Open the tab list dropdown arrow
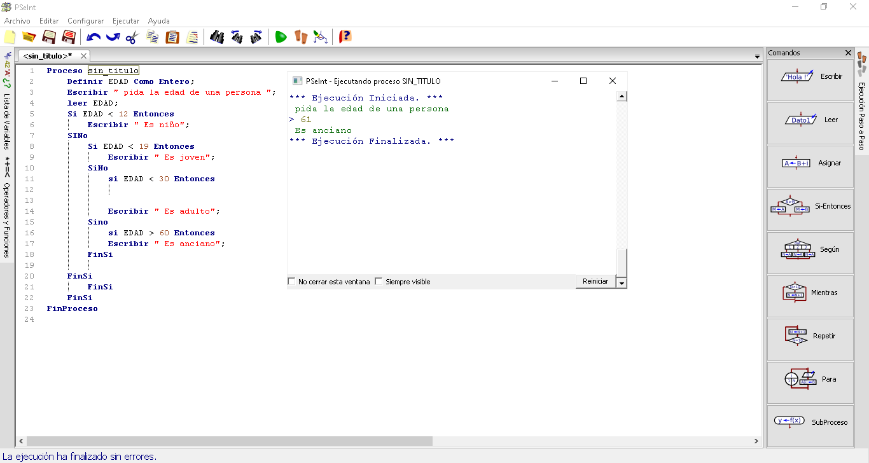Image resolution: width=869 pixels, height=463 pixels. click(x=757, y=57)
